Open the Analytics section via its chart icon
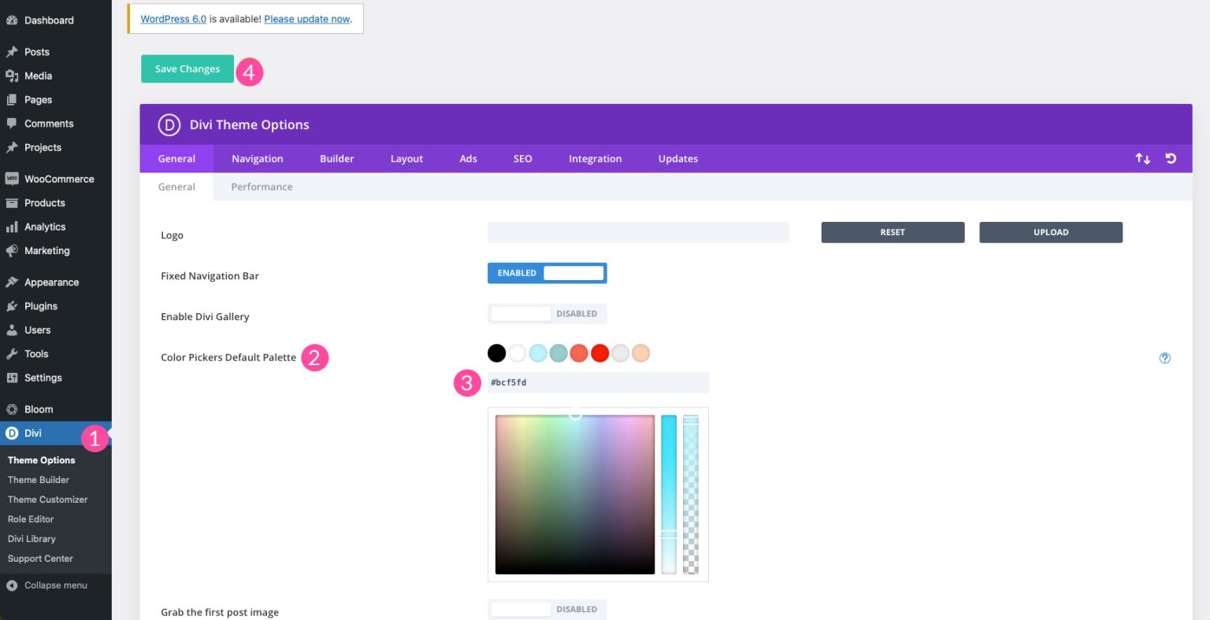 [x=13, y=227]
